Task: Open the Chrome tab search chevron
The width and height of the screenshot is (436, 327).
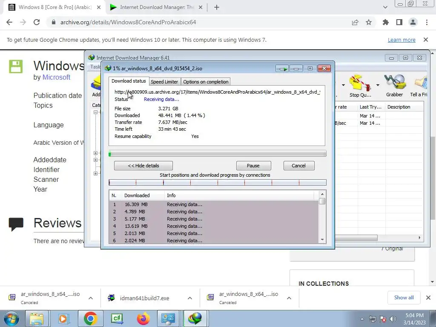Action: tap(385, 7)
